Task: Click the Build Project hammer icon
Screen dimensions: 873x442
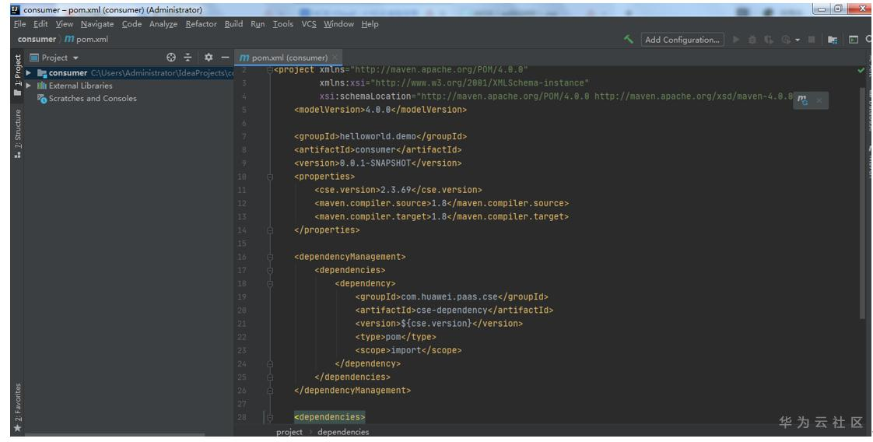Action: click(x=629, y=40)
